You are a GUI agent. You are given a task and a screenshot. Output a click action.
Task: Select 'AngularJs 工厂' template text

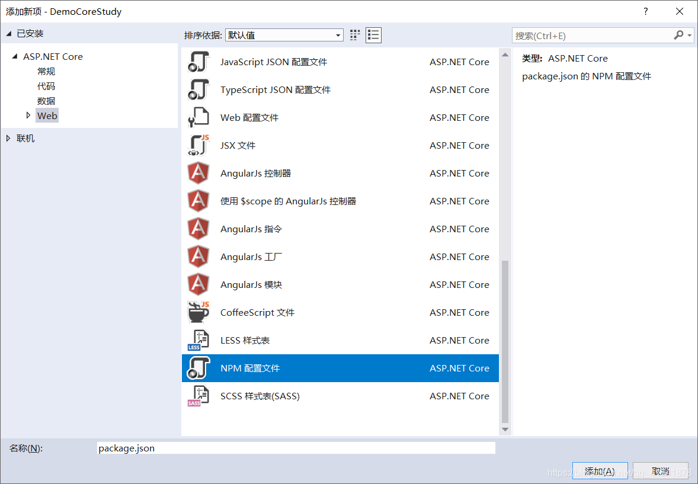coord(251,257)
